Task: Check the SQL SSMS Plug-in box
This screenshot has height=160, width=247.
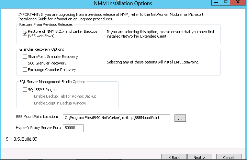Action: [x=25, y=90]
